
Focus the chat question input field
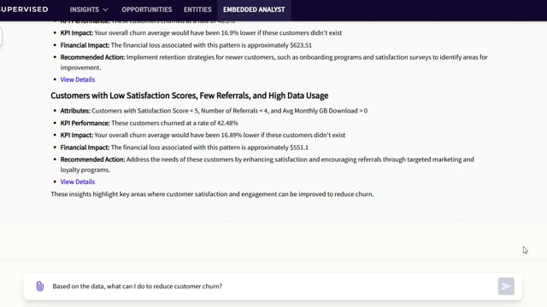272,287
